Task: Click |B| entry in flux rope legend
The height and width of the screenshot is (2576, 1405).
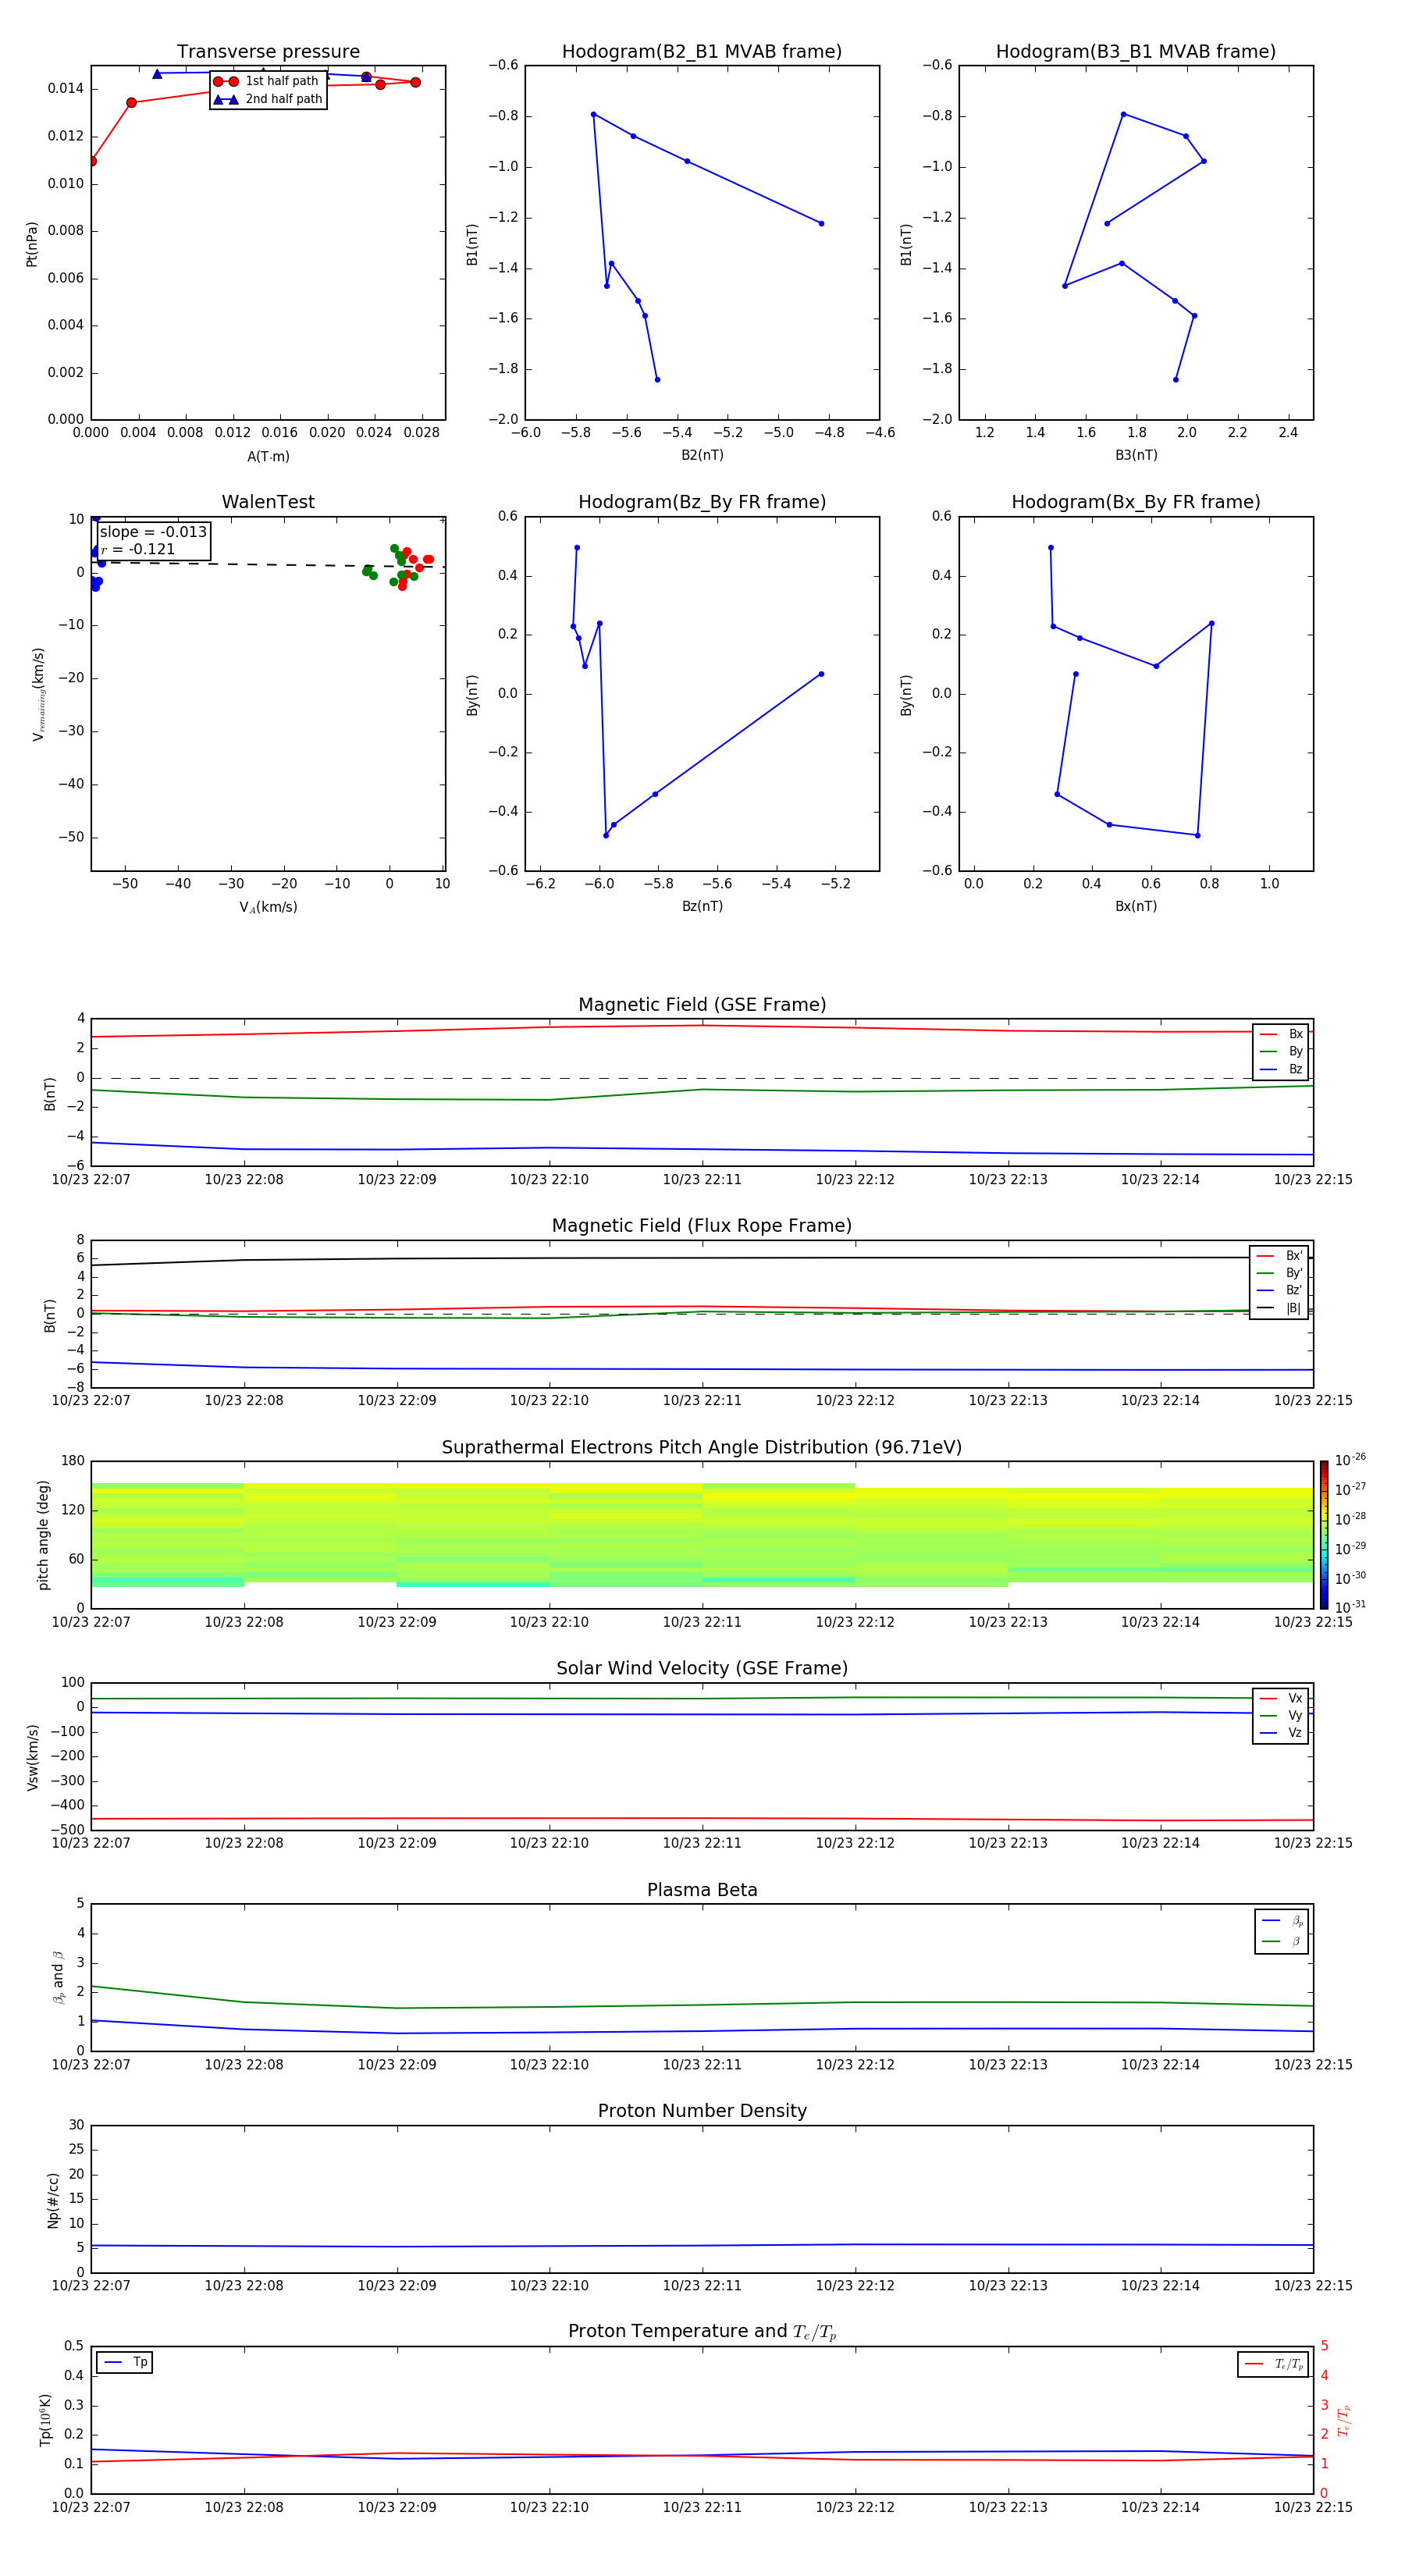Action: [x=1279, y=1308]
